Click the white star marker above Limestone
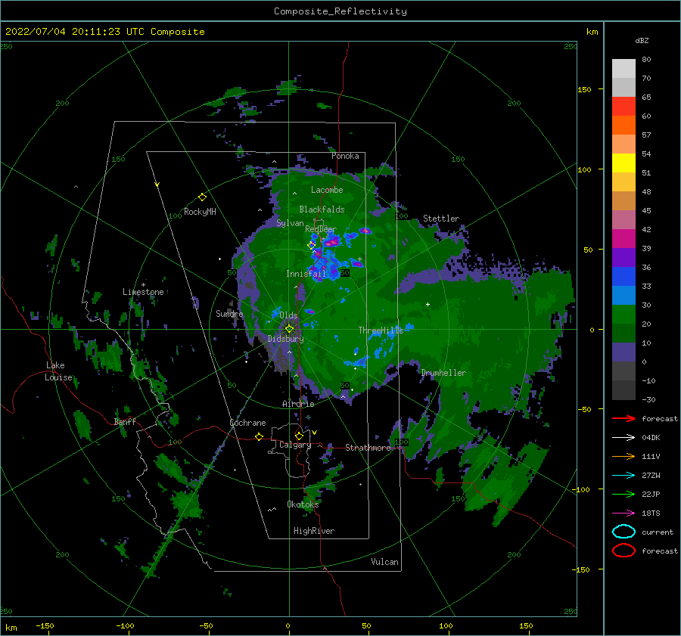The width and height of the screenshot is (681, 636). tap(143, 285)
